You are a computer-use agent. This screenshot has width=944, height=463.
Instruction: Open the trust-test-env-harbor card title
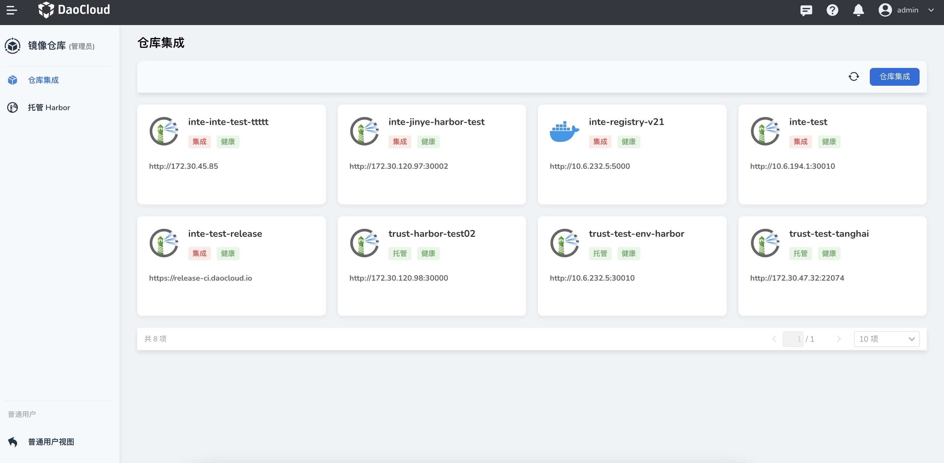point(637,234)
